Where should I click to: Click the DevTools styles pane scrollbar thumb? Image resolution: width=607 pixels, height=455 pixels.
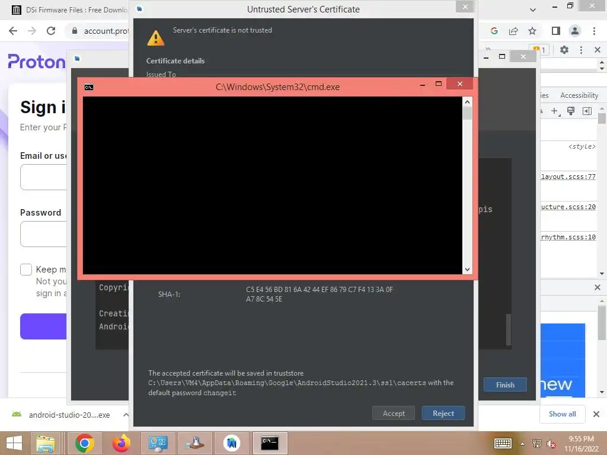click(602, 118)
